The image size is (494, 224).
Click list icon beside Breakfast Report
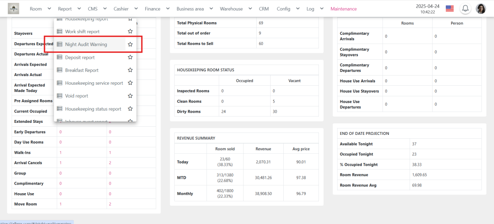click(x=60, y=70)
